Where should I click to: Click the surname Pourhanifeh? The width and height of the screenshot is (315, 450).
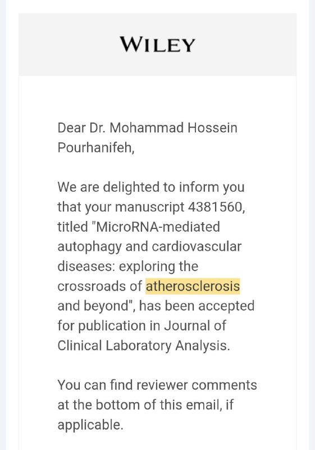95,147
